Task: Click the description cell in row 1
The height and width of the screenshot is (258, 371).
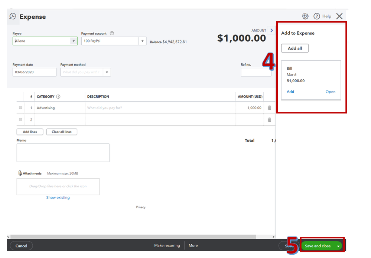Action: tap(160, 108)
